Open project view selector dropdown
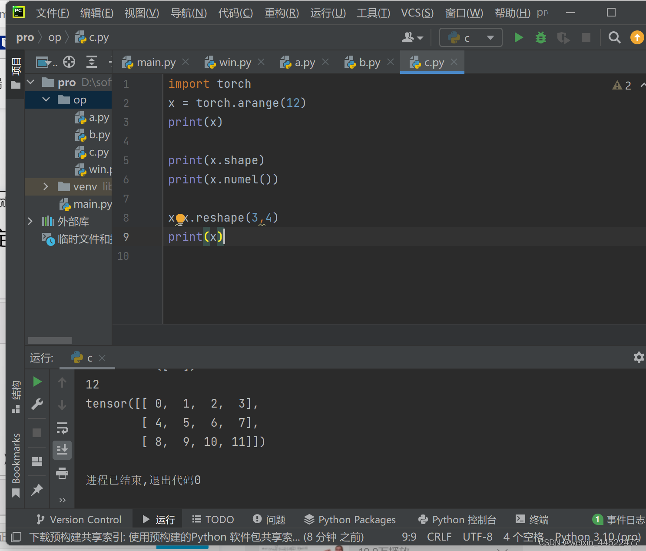The height and width of the screenshot is (551, 646). (x=46, y=63)
